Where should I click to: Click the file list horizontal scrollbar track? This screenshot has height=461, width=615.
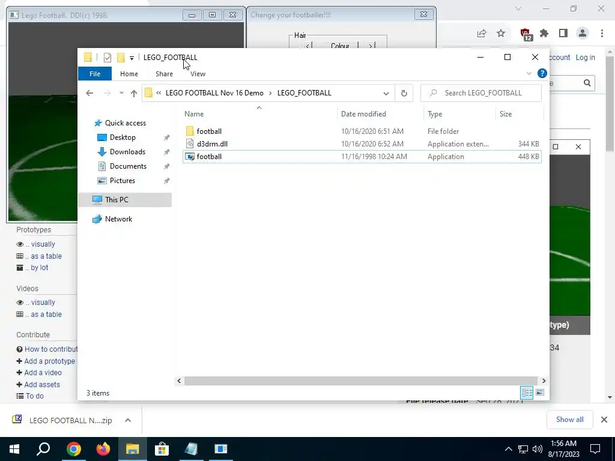(361, 381)
